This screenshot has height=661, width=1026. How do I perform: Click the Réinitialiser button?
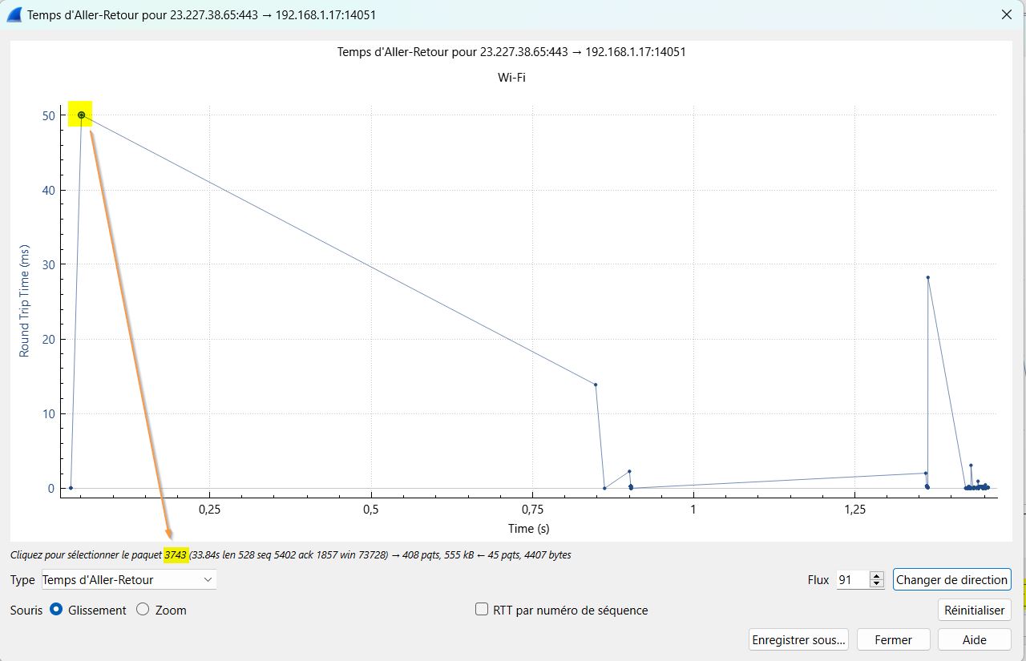click(974, 610)
